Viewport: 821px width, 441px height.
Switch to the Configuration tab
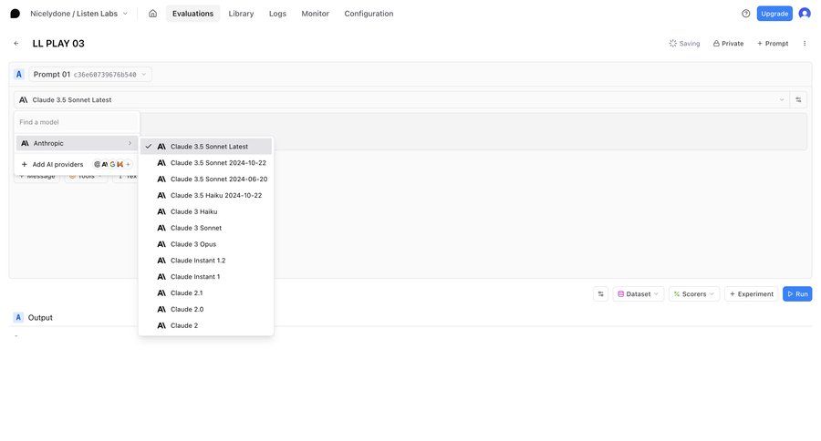pyautogui.click(x=369, y=14)
